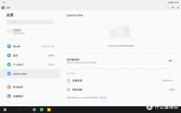The height and width of the screenshot is (113, 181).
Task: Click the 已关闭 status for 个人热点
Action: click(x=51, y=65)
